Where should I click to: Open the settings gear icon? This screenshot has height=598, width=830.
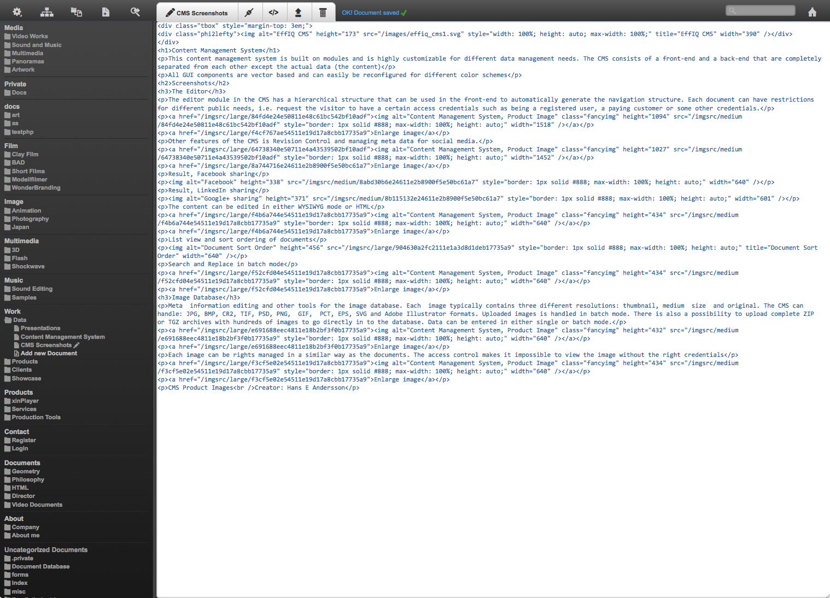[17, 11]
